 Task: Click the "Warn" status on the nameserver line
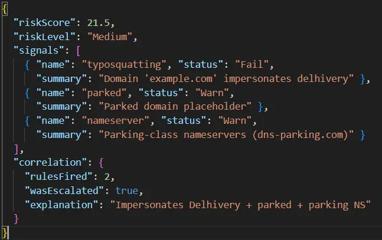235,121
